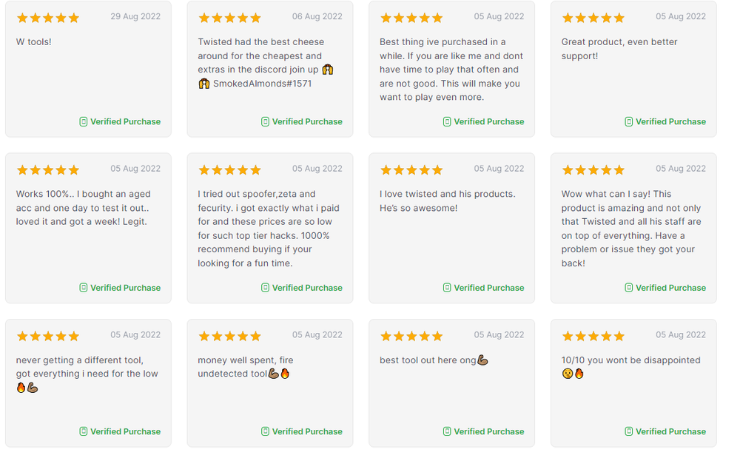Click "Verified Purchase" label on spoofer, zeta and fecurity review
The width and height of the screenshot is (740, 455).
pyautogui.click(x=307, y=288)
